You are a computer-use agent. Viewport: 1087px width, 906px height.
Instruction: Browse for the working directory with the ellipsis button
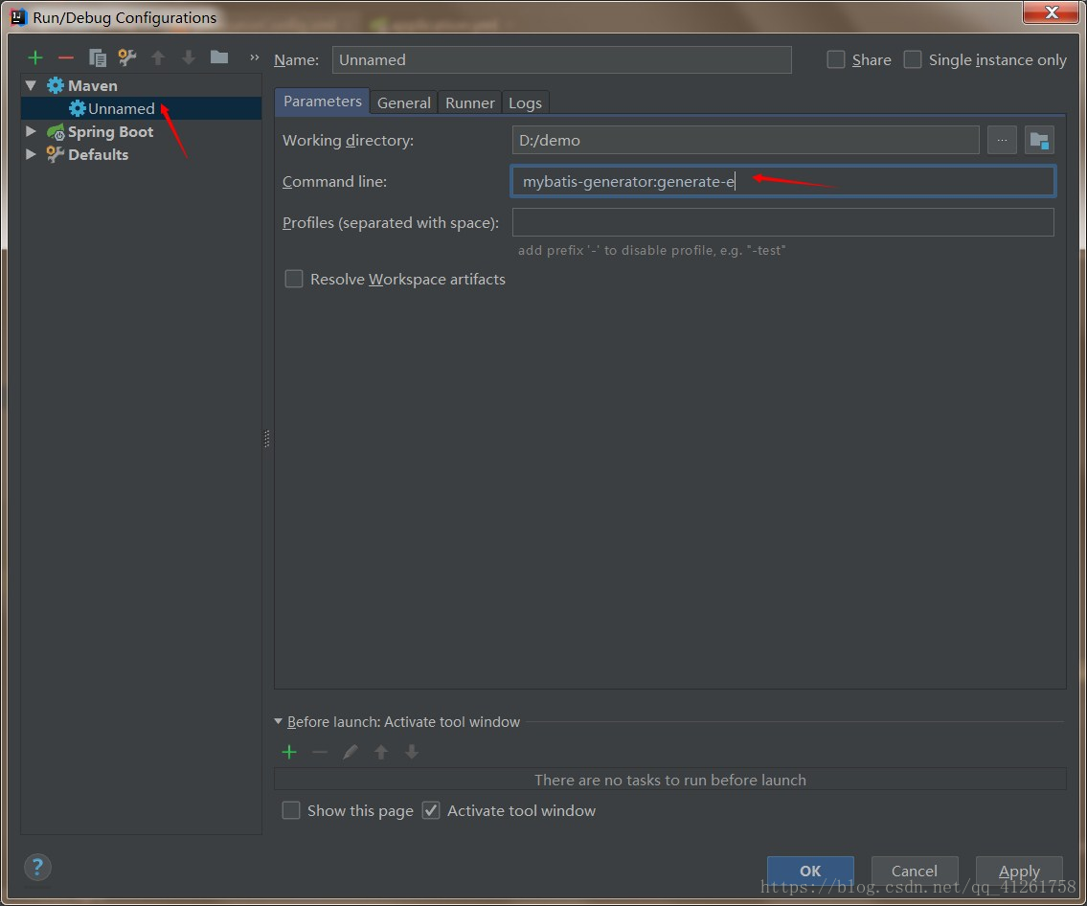point(1002,140)
